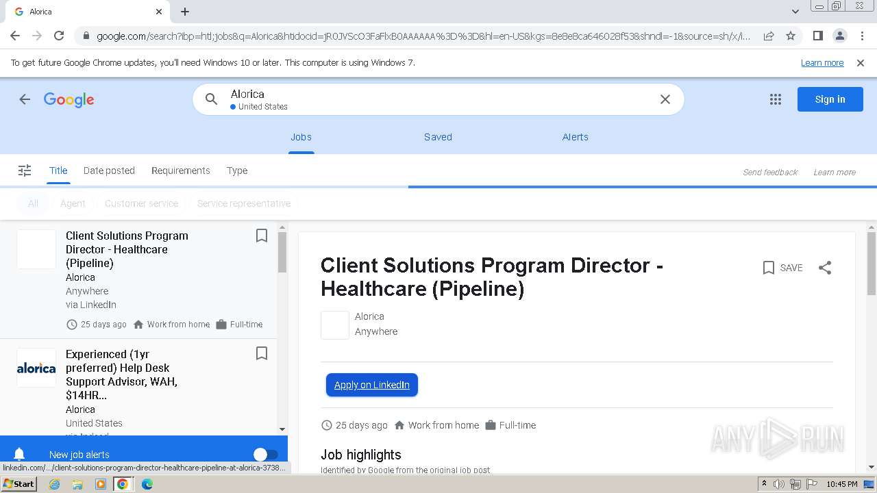Show hidden system tray icons
The width and height of the screenshot is (877, 493).
[x=764, y=484]
